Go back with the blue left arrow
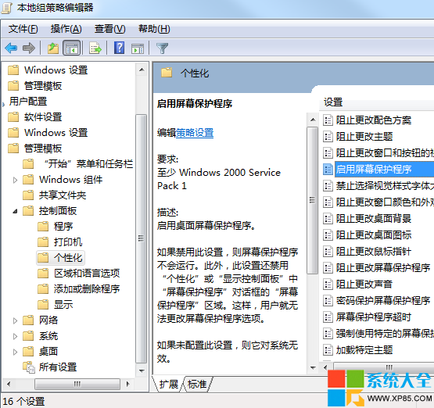434x408 pixels. pyautogui.click(x=11, y=48)
